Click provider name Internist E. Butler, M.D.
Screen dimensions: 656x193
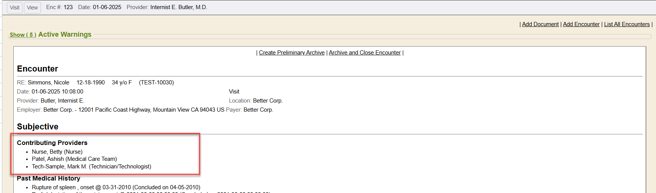pos(179,7)
